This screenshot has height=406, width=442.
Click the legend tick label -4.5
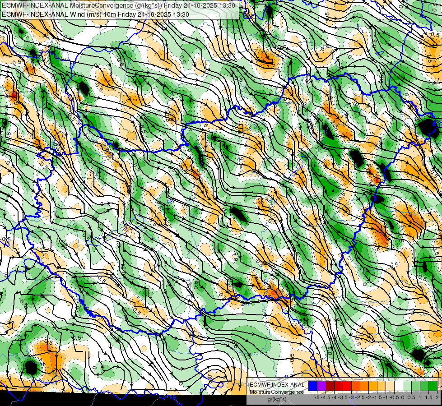(x=326, y=397)
